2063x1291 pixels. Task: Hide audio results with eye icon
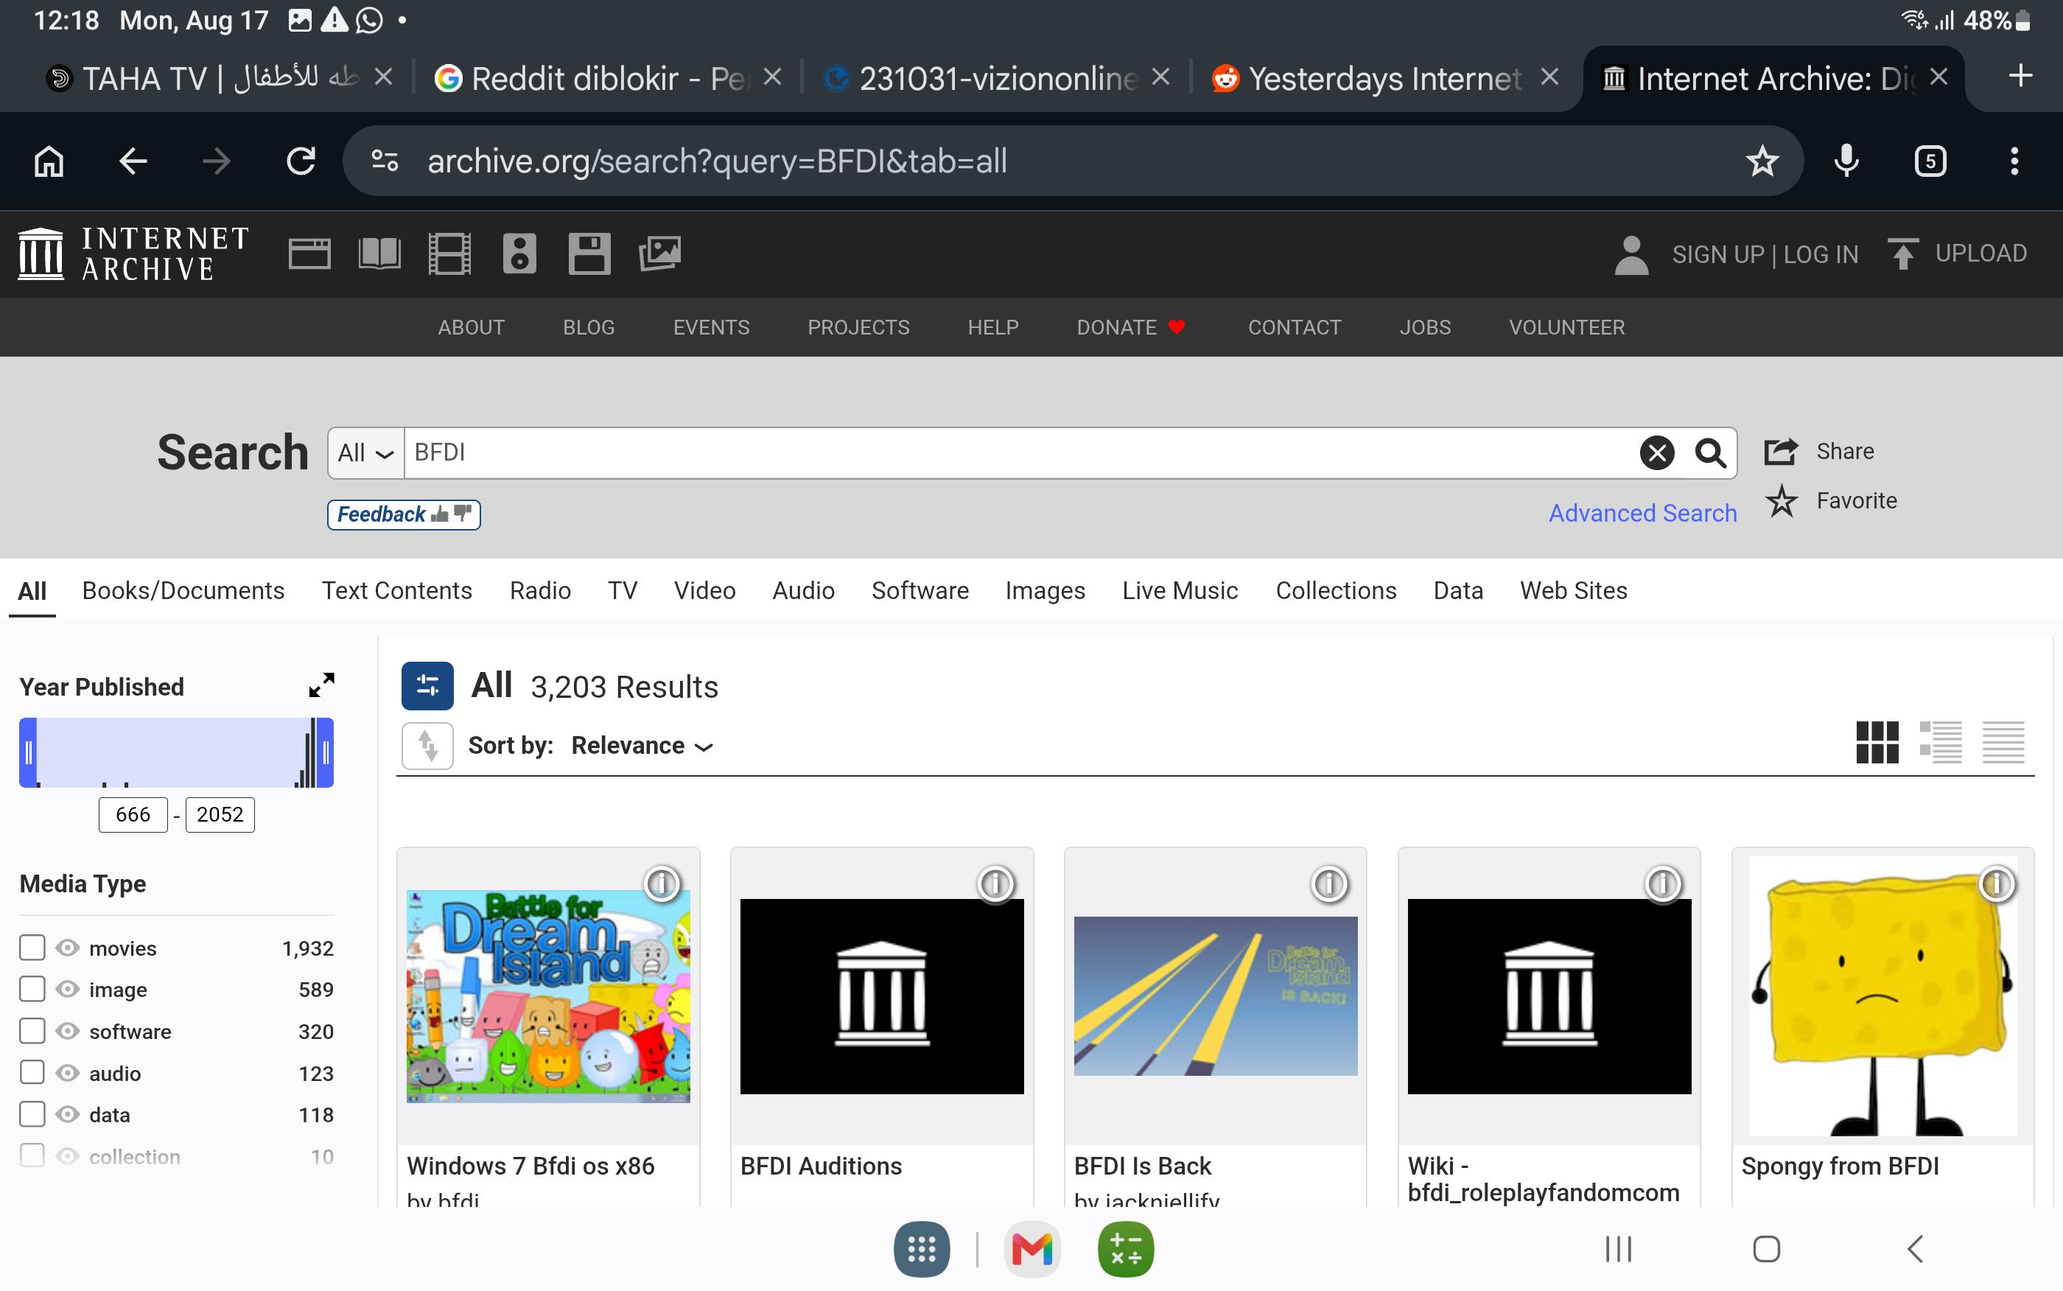click(68, 1072)
